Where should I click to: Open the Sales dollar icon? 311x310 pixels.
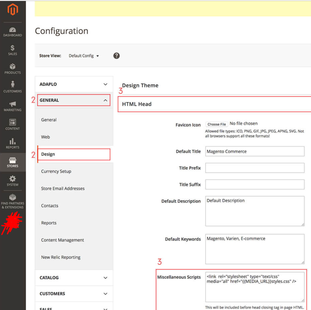pyautogui.click(x=13, y=48)
